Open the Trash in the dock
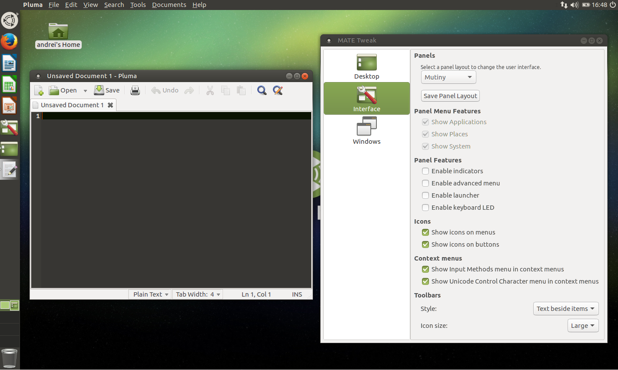Screen dimensions: 618x370 9,359
